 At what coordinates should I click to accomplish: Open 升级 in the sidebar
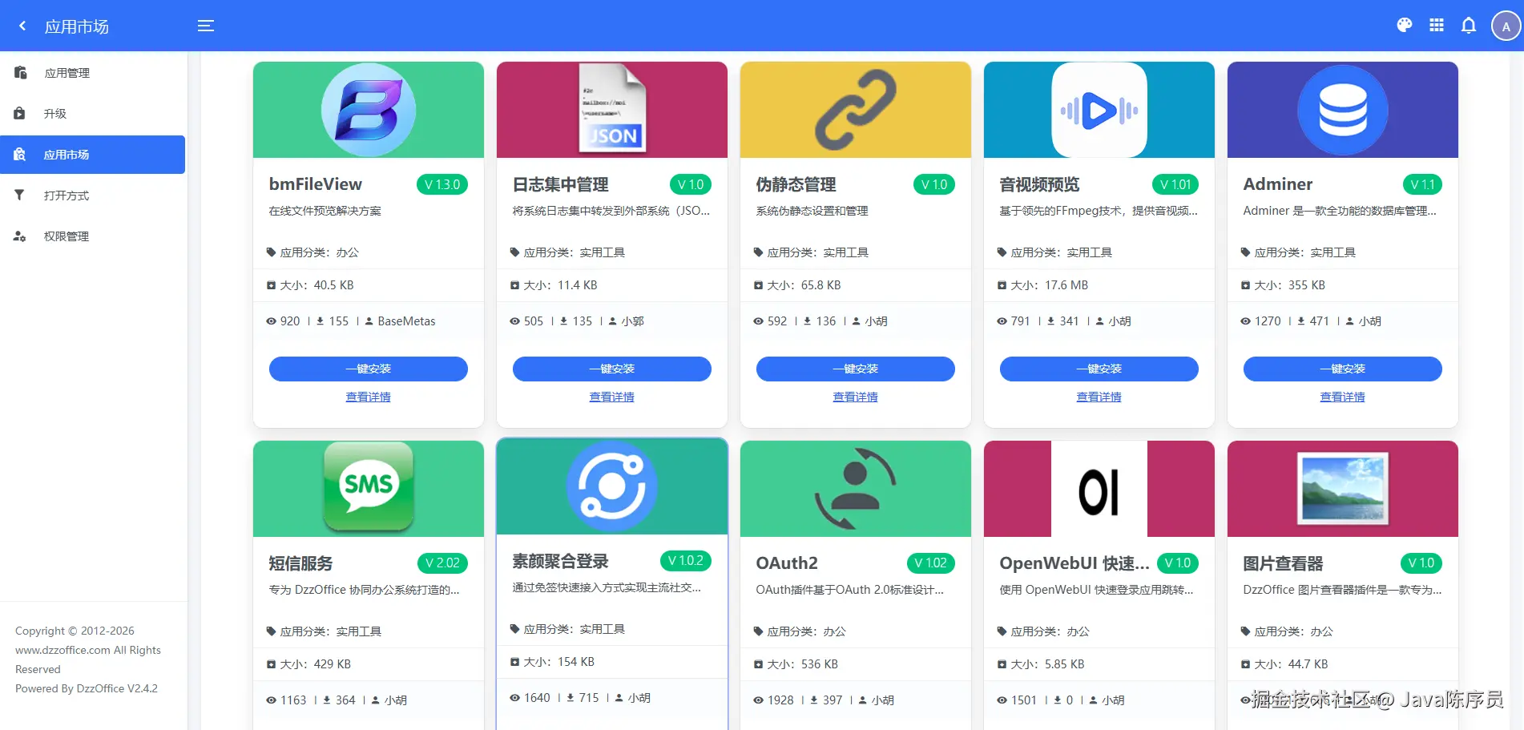(x=93, y=114)
